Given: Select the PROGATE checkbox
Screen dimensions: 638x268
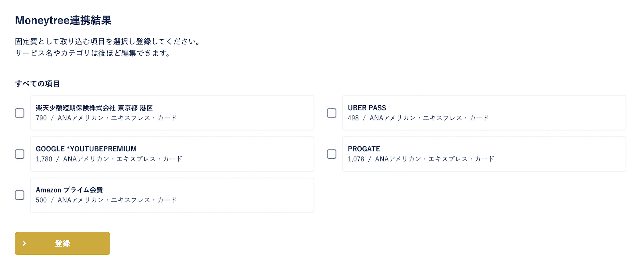Looking at the screenshot, I should coord(332,154).
